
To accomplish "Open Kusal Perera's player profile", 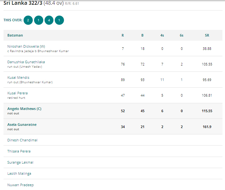I will (x=18, y=93).
